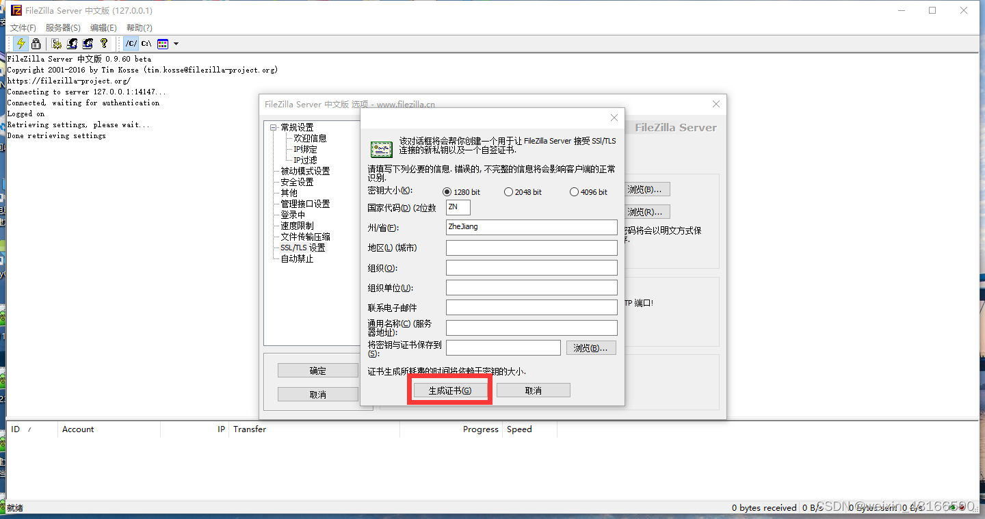
Task: Click the IP column header
Action: pos(194,429)
